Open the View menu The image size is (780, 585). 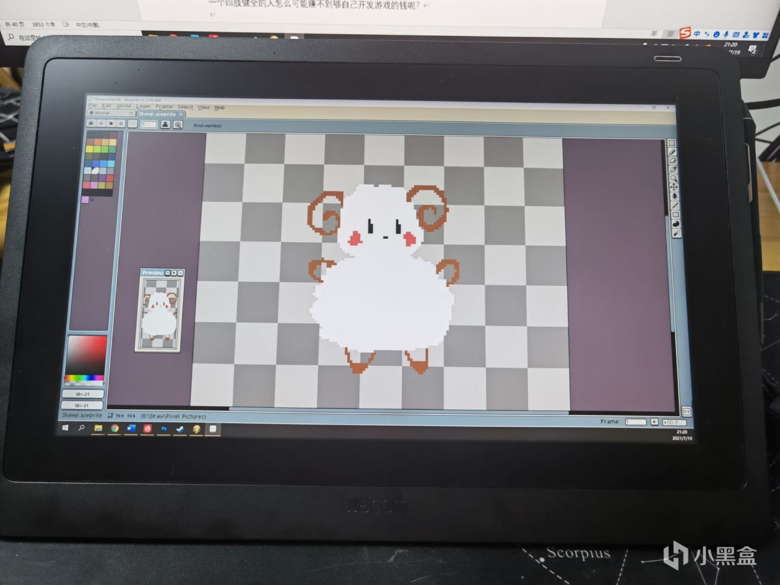[204, 107]
